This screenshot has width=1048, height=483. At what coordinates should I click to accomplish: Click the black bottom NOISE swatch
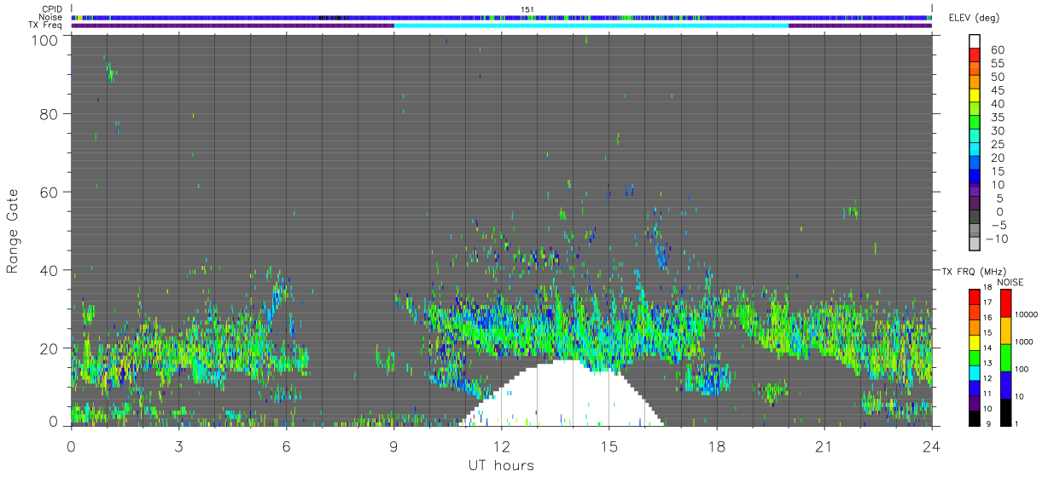click(x=1004, y=411)
